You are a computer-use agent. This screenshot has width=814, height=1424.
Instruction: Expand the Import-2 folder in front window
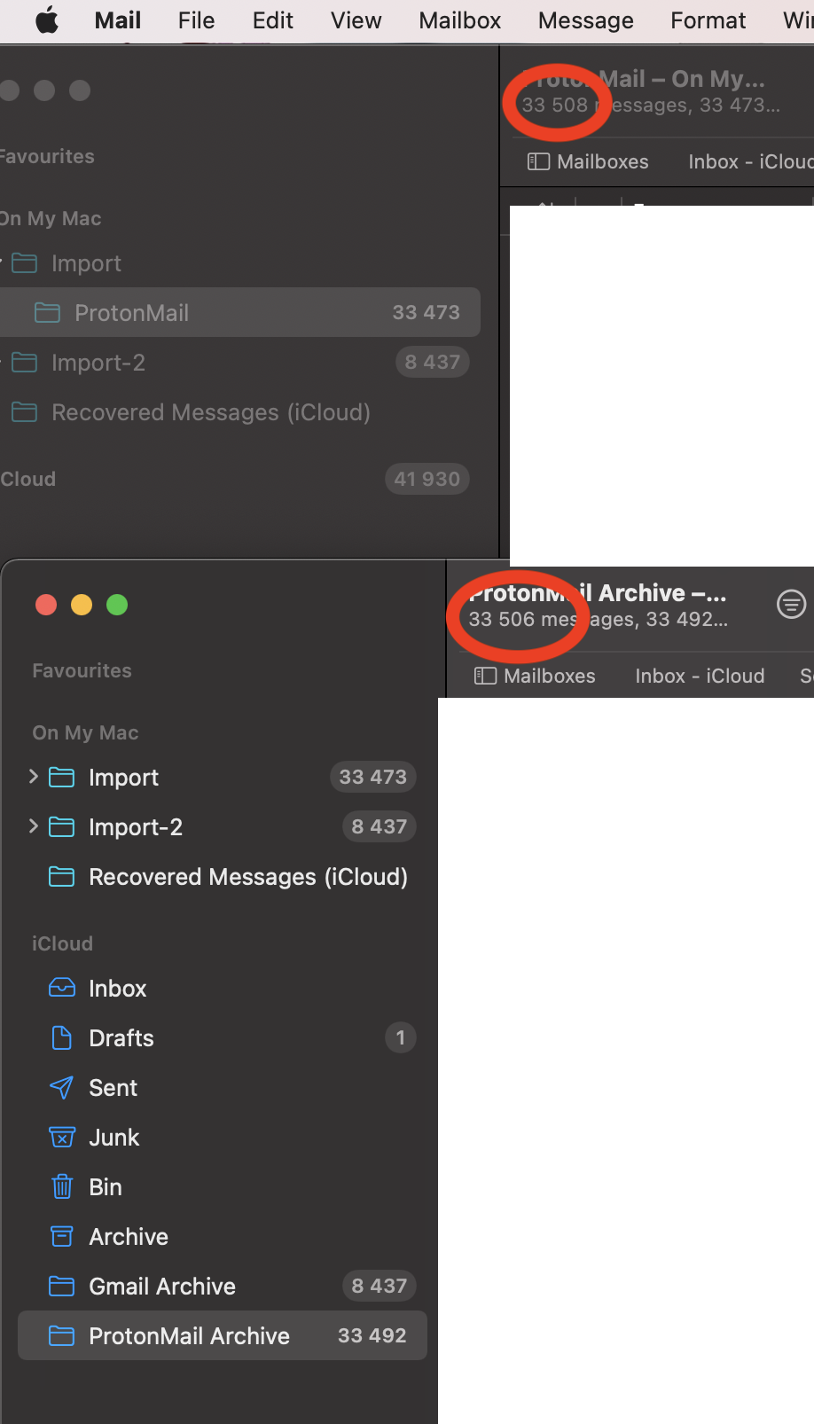(34, 826)
